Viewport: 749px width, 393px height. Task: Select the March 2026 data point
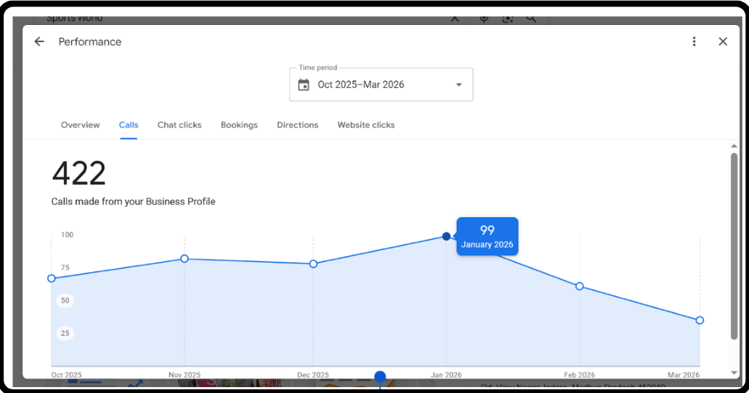click(x=700, y=320)
